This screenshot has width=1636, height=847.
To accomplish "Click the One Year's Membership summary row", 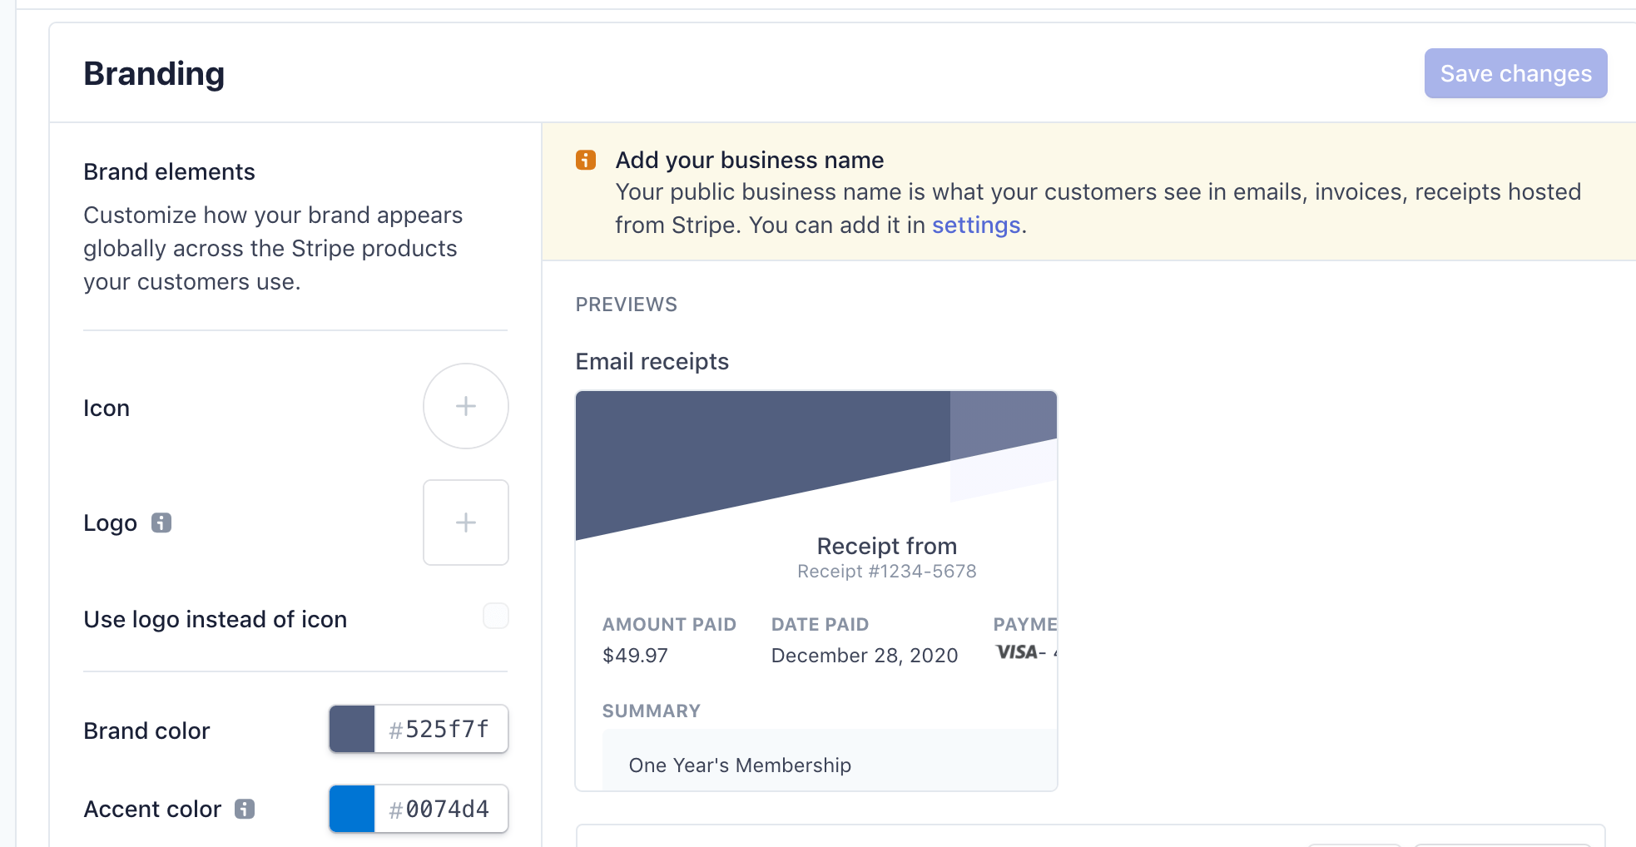I will [x=740, y=765].
